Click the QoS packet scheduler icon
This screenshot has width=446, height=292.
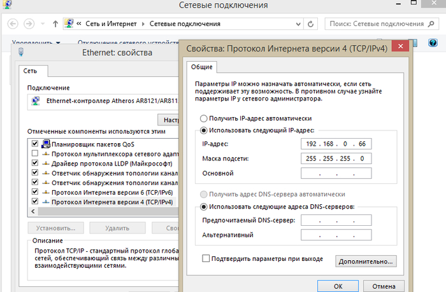click(45, 144)
